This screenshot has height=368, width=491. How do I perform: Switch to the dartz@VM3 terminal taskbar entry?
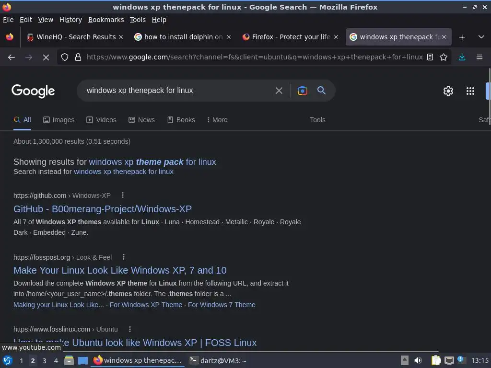(219, 360)
